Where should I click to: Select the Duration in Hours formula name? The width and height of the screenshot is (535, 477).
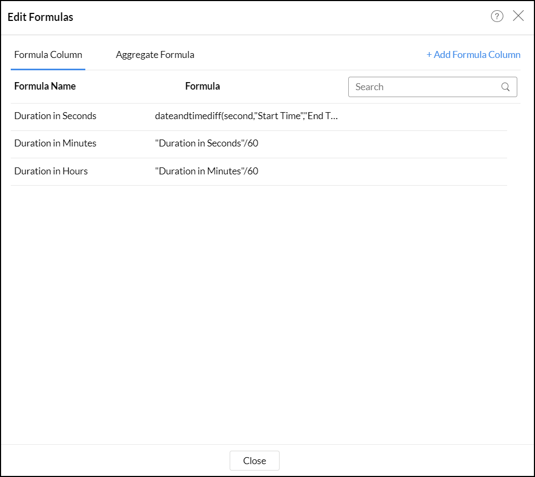[x=51, y=171]
